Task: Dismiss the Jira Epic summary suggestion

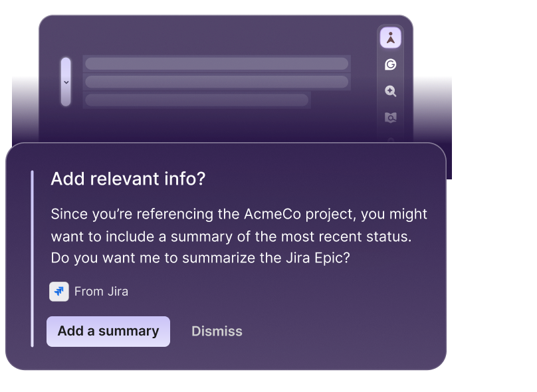Action: pos(217,331)
